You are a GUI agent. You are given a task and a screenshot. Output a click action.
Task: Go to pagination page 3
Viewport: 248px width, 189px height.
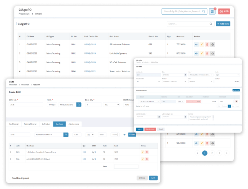219,153
